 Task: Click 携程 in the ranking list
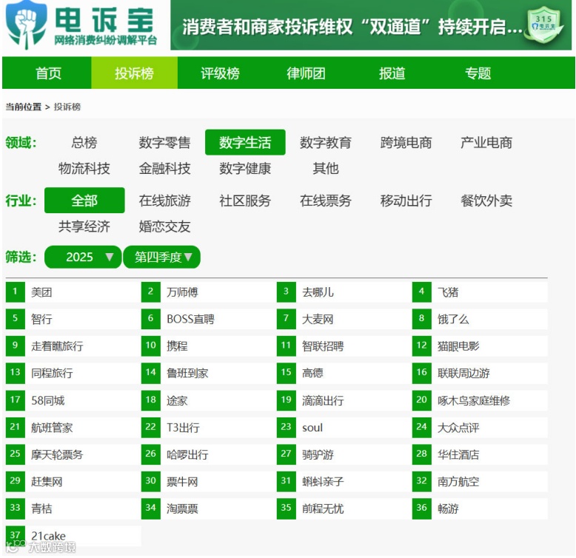coord(177,346)
